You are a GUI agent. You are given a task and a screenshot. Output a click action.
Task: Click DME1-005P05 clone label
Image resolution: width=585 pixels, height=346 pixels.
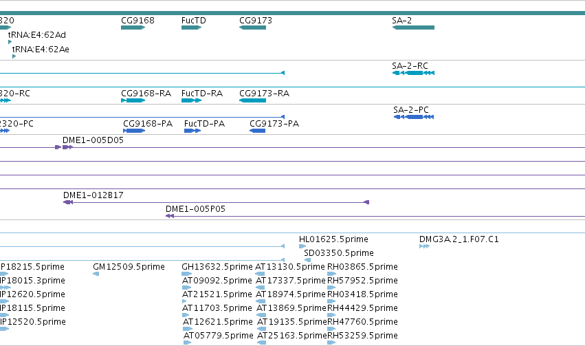click(195, 209)
